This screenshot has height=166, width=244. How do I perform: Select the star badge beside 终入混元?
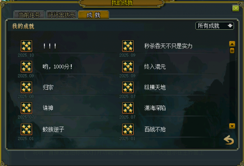pos(128,66)
